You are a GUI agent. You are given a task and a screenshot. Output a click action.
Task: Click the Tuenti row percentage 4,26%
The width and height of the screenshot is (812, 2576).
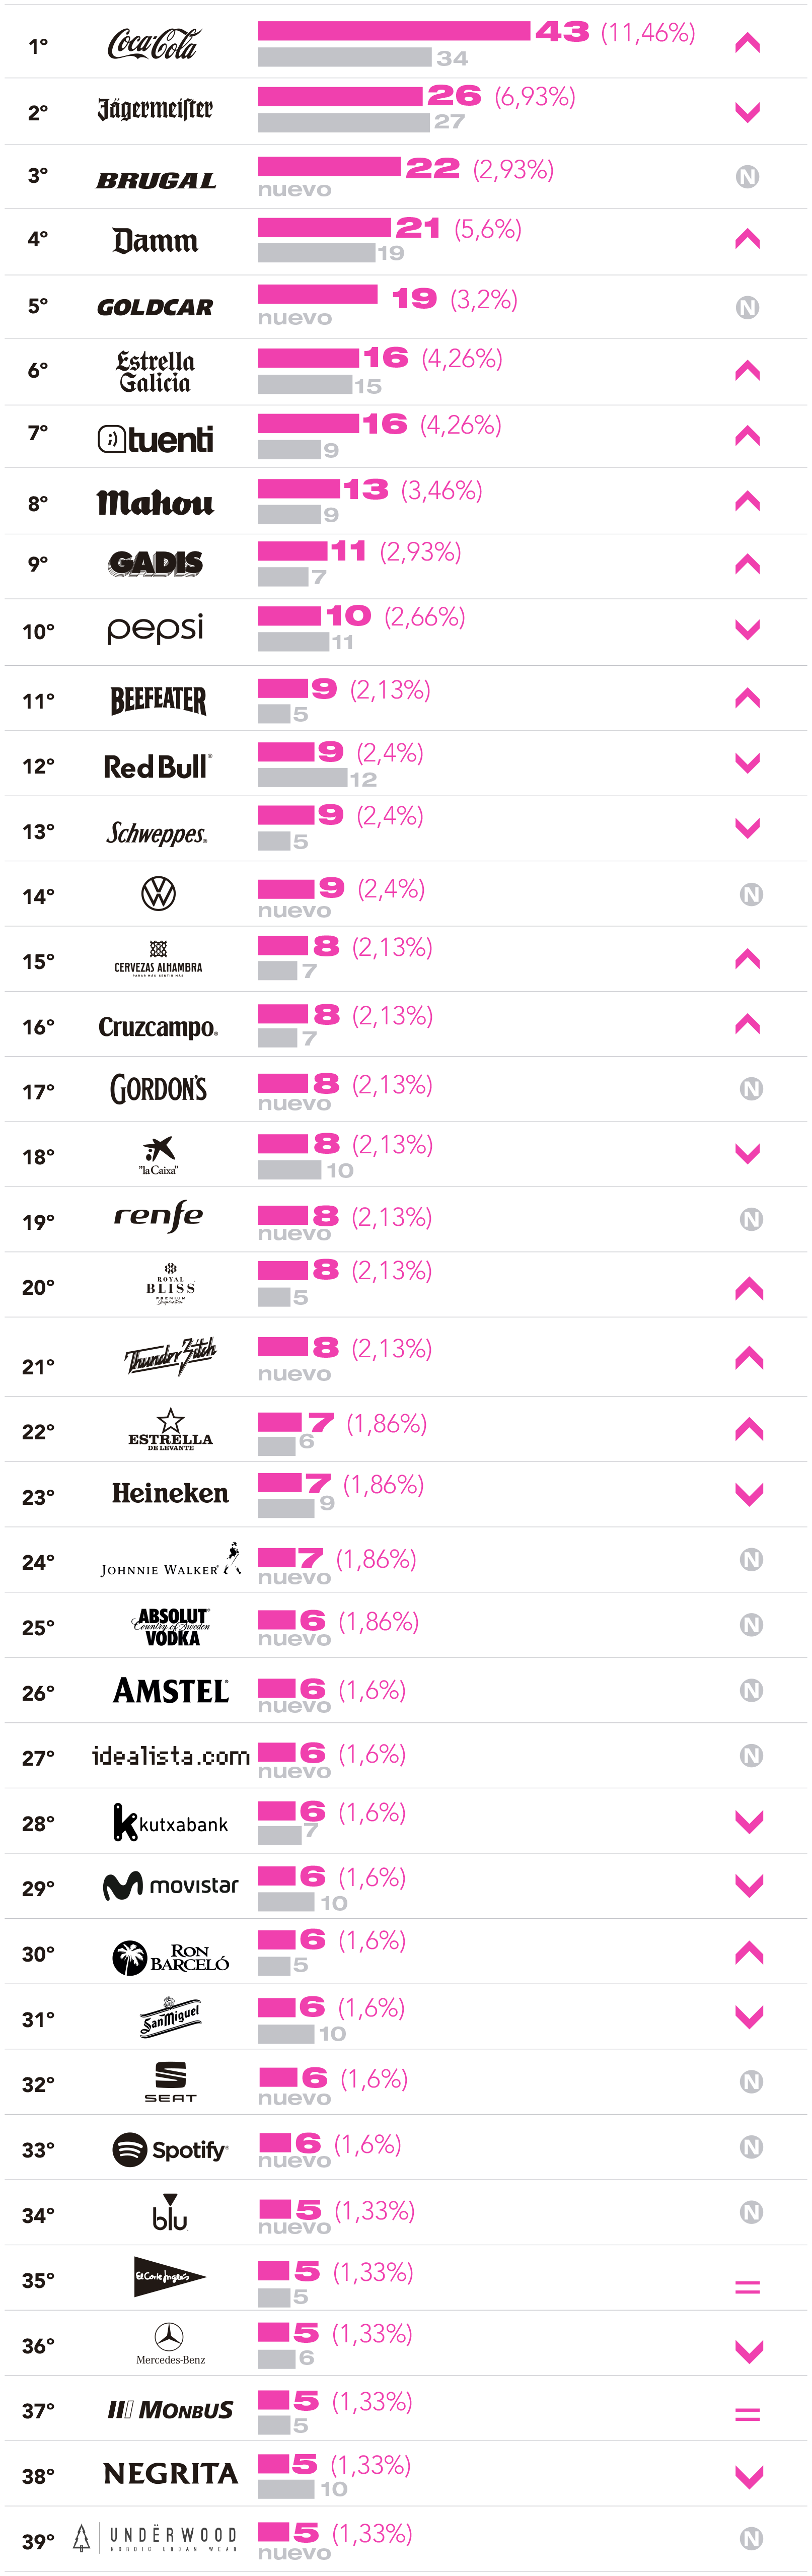460,425
